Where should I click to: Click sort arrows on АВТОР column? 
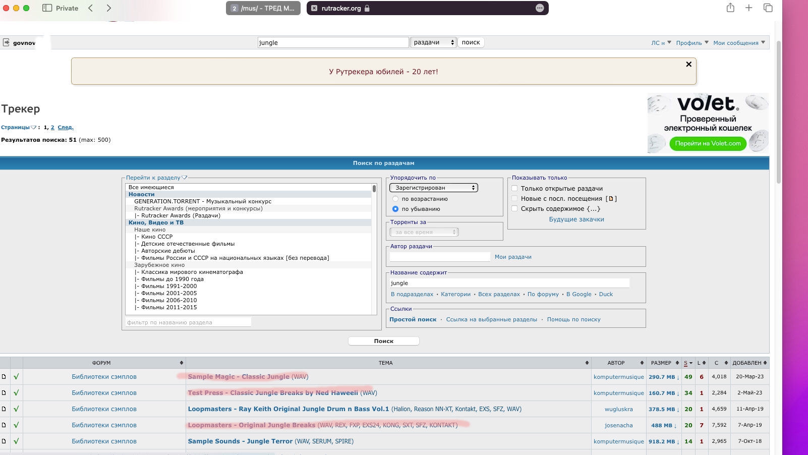(x=642, y=363)
